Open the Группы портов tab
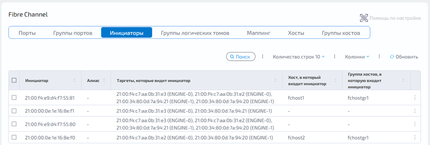430x145 pixels. [x=73, y=33]
